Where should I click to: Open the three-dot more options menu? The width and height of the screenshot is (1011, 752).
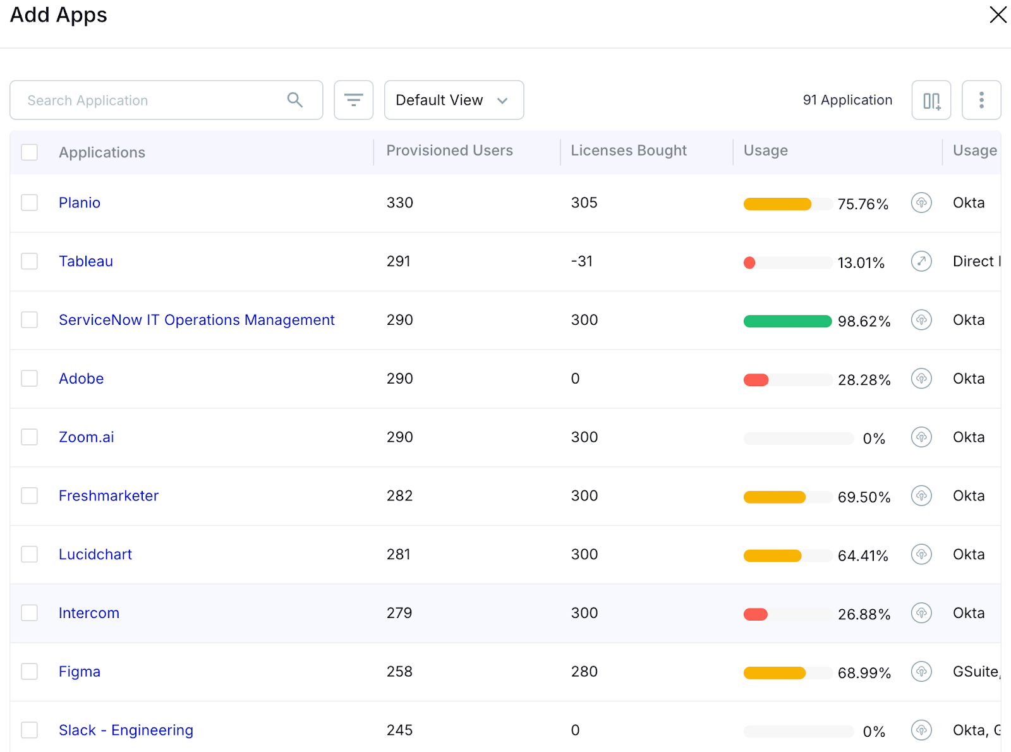[x=981, y=100]
